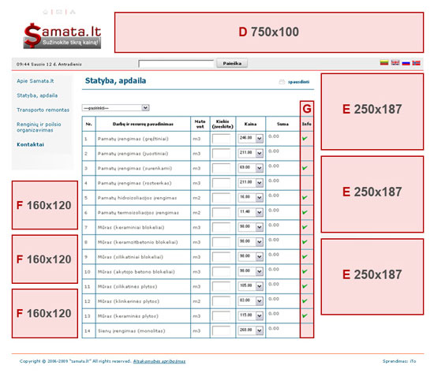The height and width of the screenshot is (384, 434).
Task: Focus quantity field for Mūras (silikatiniai blokeliai)
Action: point(221,257)
